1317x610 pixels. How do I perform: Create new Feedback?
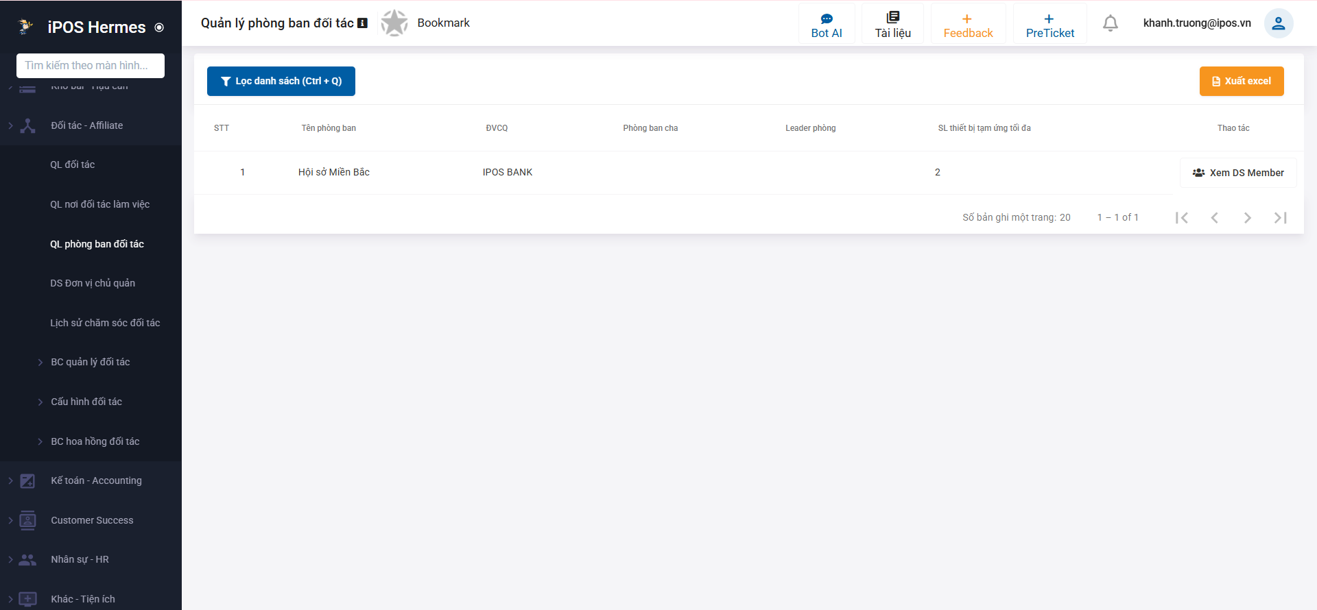tap(968, 25)
